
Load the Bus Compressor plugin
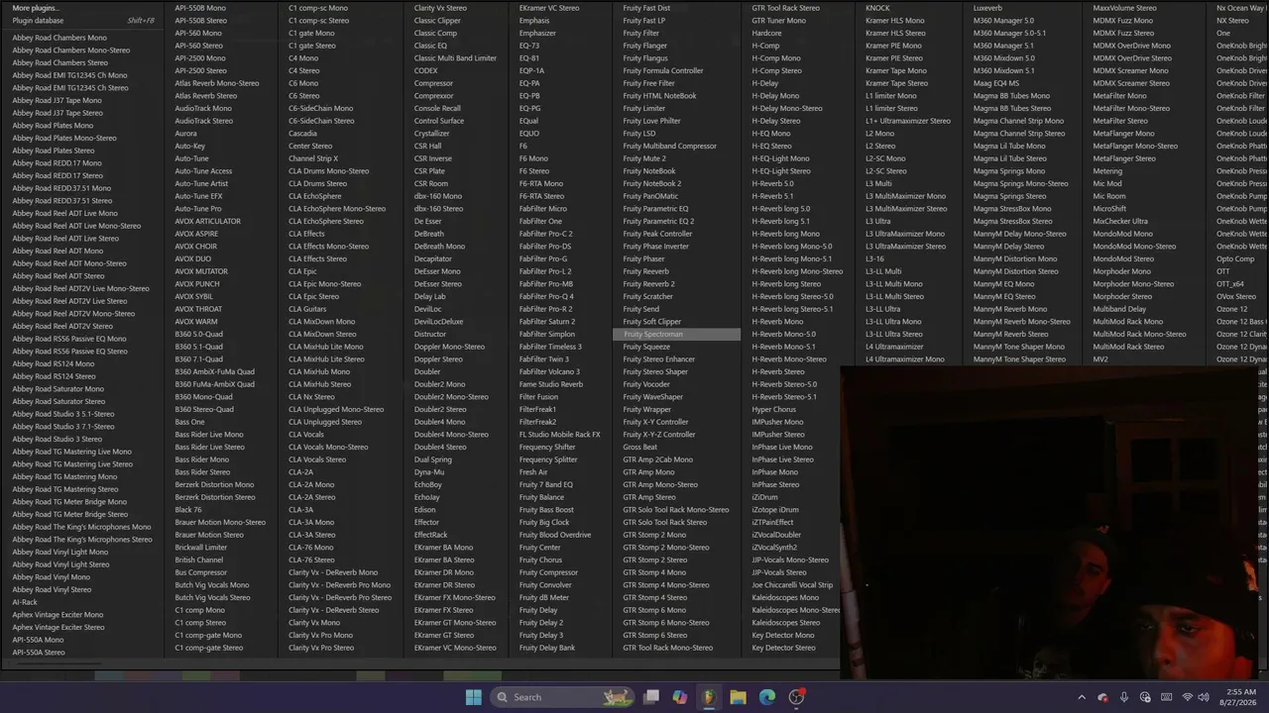coord(201,572)
